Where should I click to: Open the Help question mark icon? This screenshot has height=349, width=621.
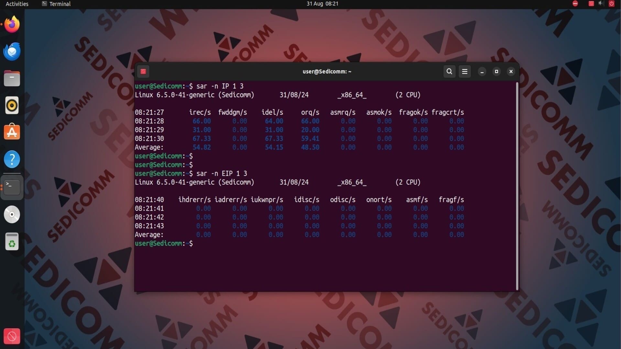click(12, 159)
